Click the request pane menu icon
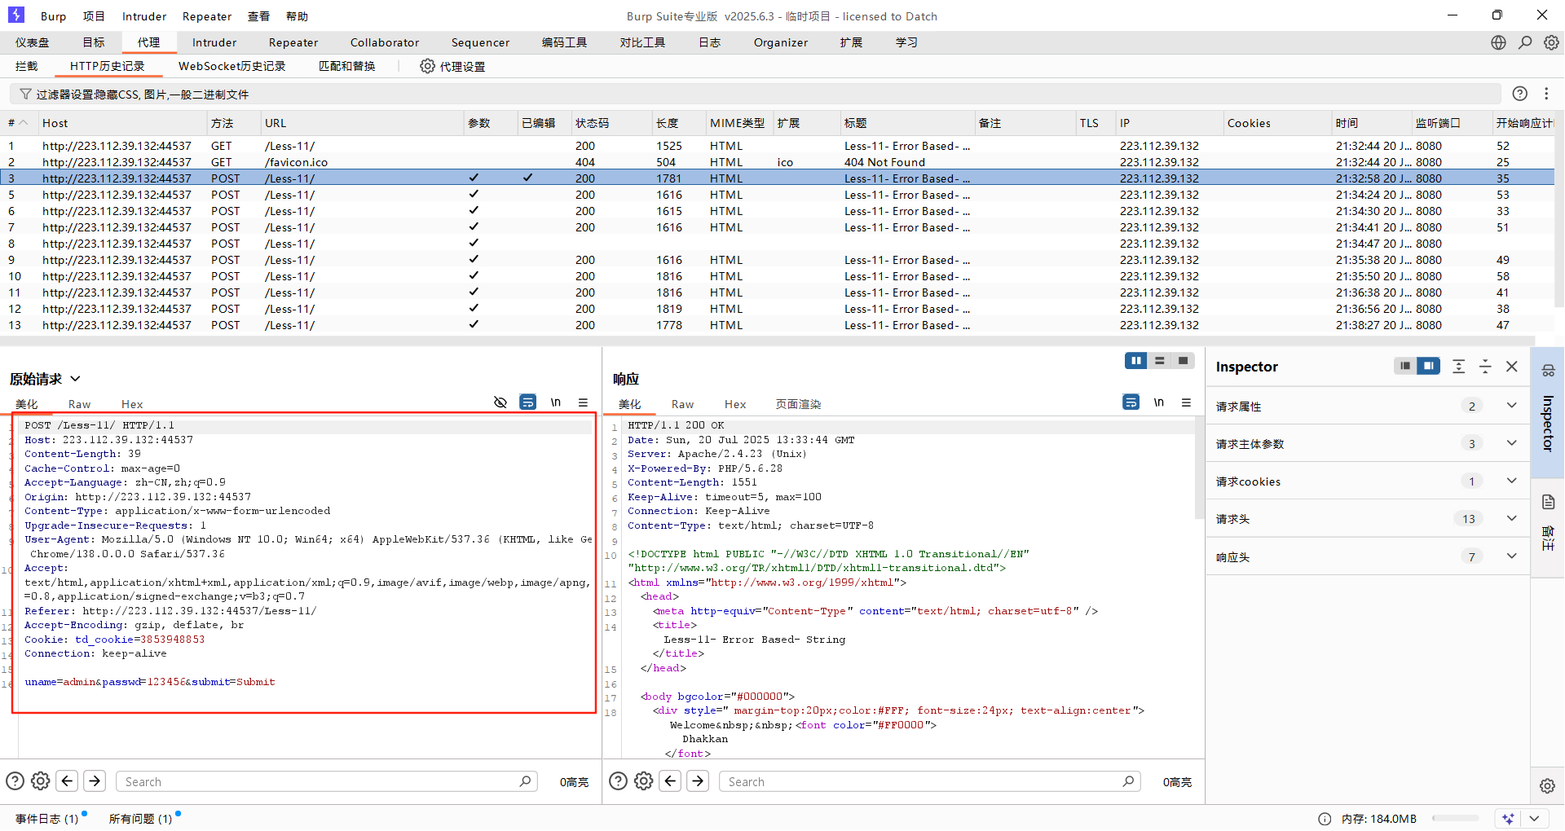The width and height of the screenshot is (1565, 831). coord(583,402)
